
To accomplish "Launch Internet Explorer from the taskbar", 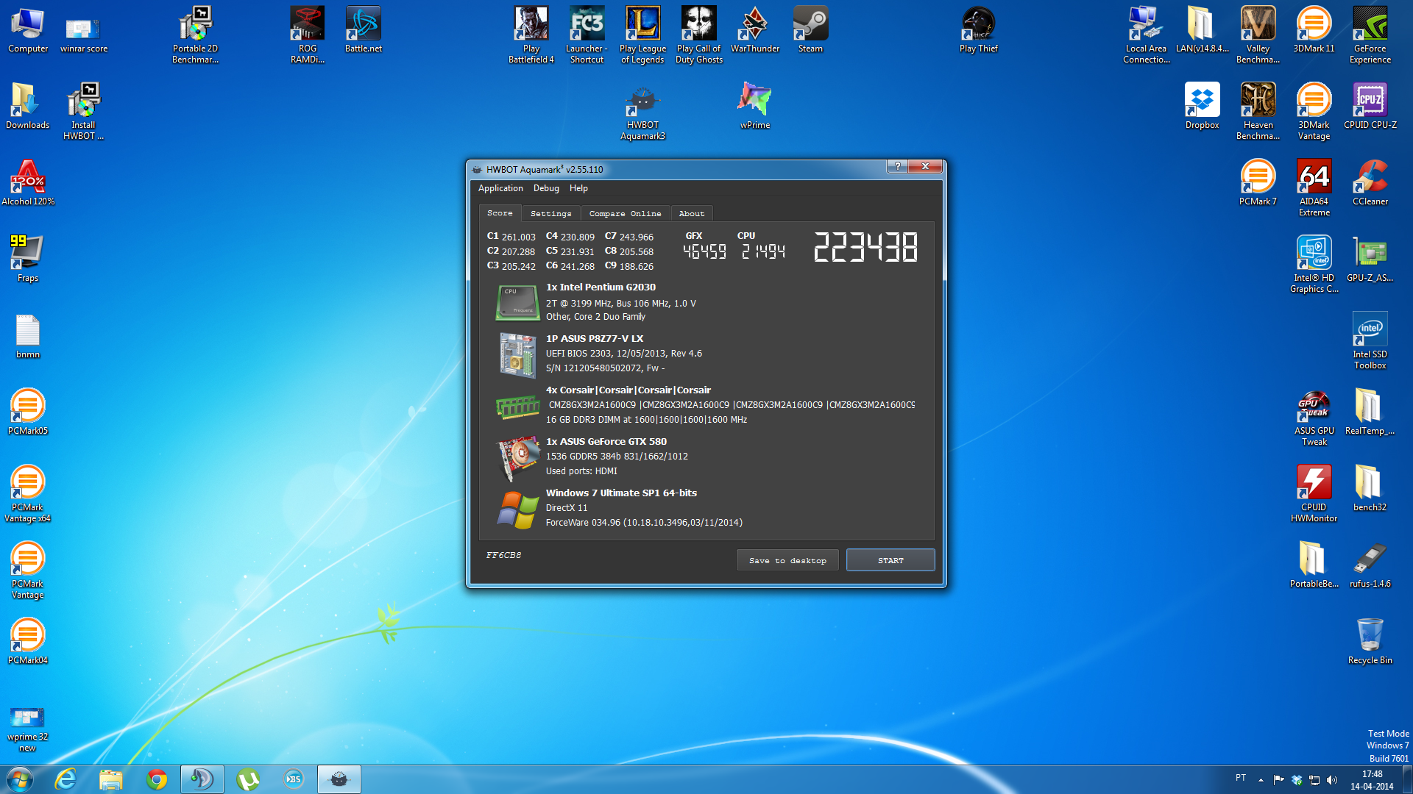I will 65,779.
